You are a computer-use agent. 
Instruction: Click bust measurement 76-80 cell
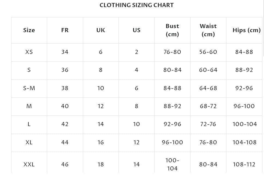172,52
